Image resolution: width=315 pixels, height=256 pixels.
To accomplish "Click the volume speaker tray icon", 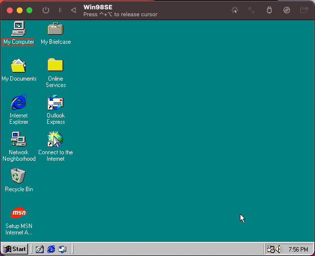I will [x=279, y=249].
